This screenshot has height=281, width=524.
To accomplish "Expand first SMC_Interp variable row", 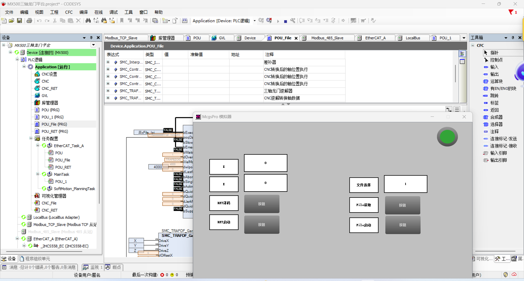I will click(x=108, y=62).
